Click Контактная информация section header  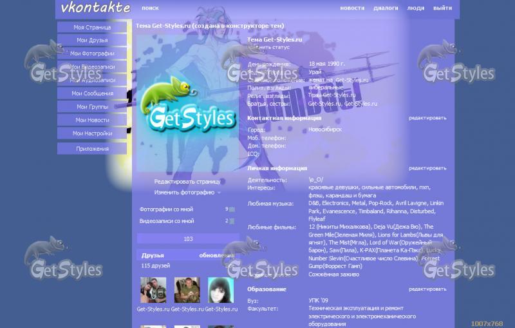click(x=285, y=118)
